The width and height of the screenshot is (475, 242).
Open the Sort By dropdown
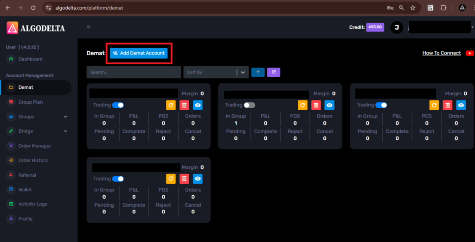click(x=216, y=72)
